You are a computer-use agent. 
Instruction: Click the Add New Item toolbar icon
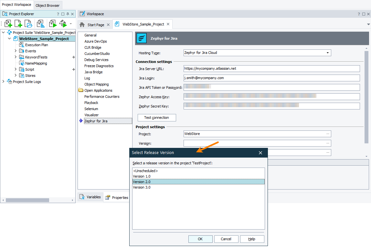pyautogui.click(x=18, y=23)
